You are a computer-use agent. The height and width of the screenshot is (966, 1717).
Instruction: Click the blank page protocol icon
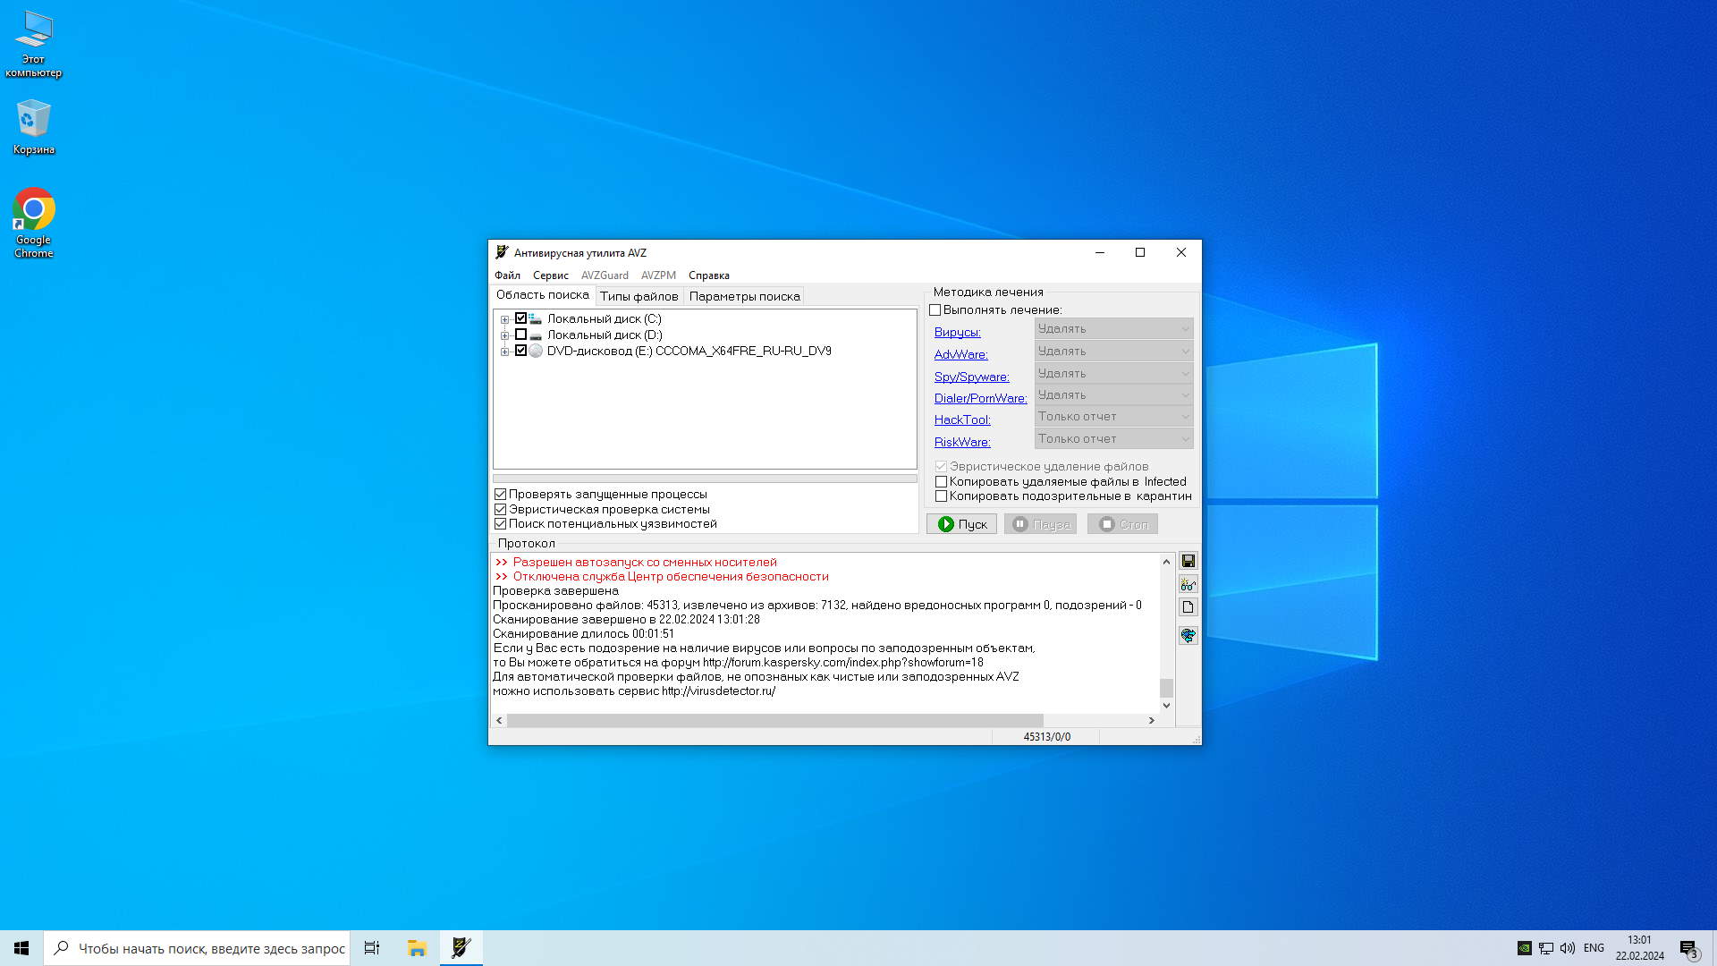1188,607
